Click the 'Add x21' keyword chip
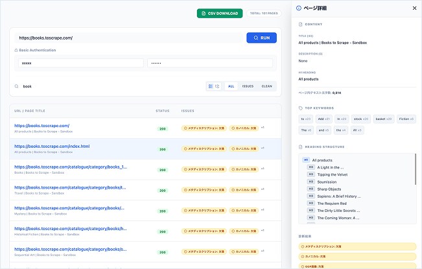 tap(323, 119)
